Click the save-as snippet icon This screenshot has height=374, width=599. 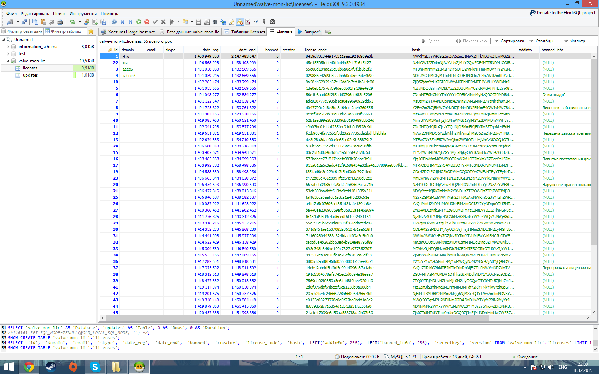(x=207, y=22)
